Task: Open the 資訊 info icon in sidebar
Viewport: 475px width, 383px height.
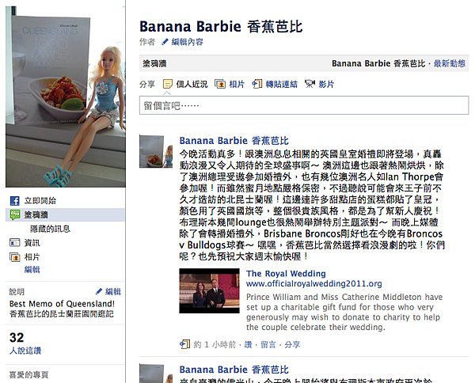Action: click(x=14, y=243)
